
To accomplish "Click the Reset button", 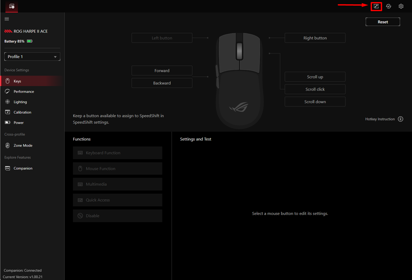I will [x=383, y=22].
